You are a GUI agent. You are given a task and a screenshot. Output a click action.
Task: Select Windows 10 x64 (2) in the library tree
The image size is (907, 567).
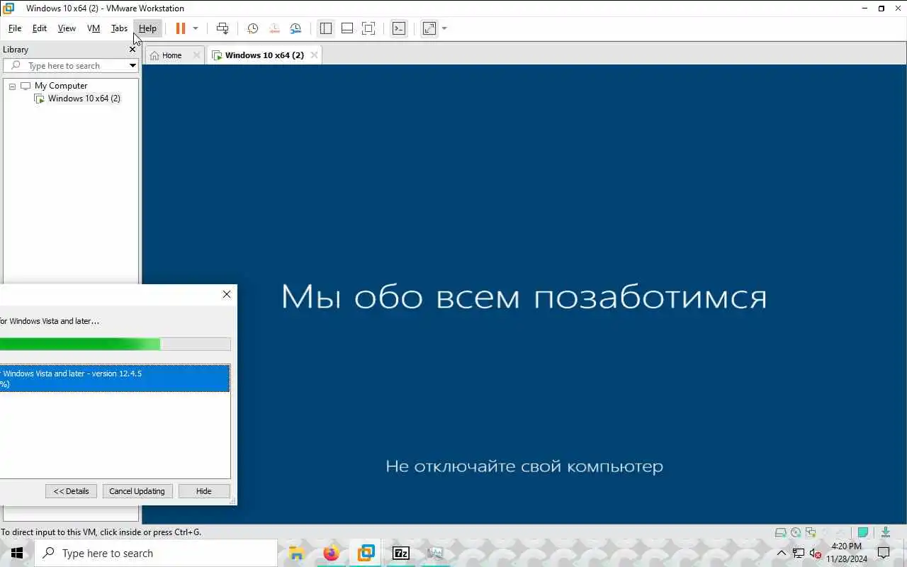coord(84,99)
